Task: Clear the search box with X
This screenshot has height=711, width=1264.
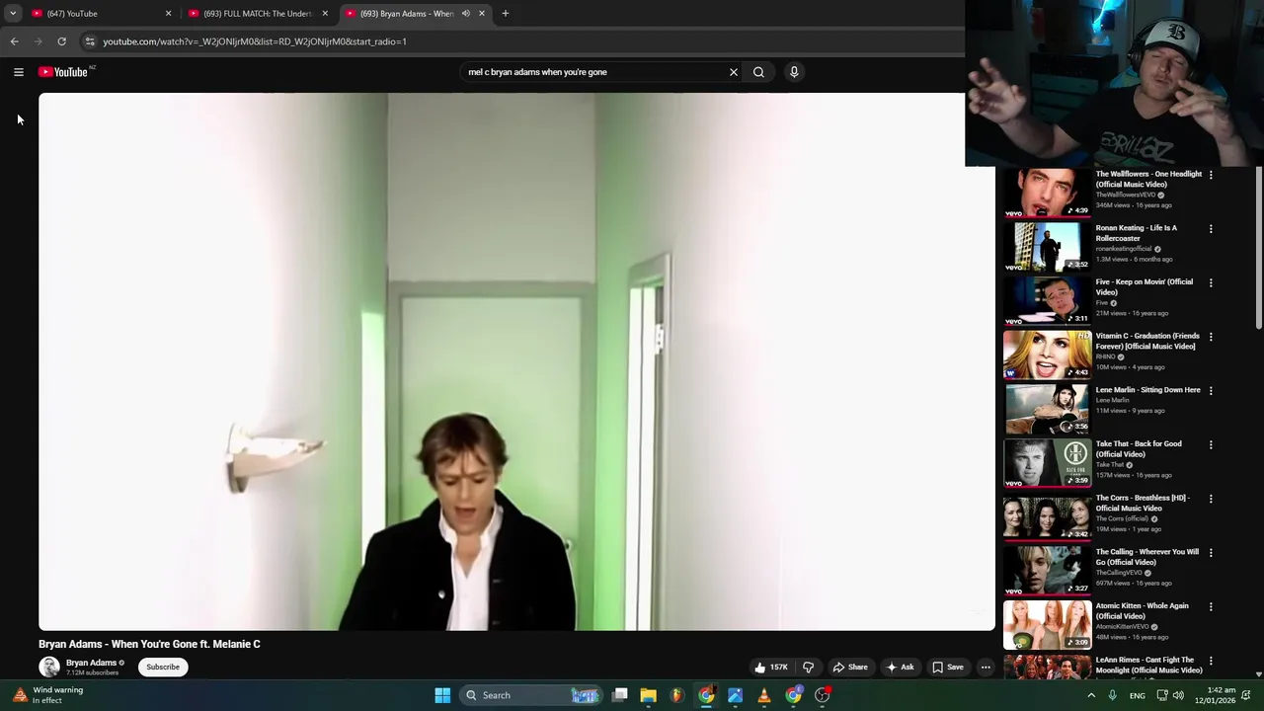Action: (x=734, y=72)
